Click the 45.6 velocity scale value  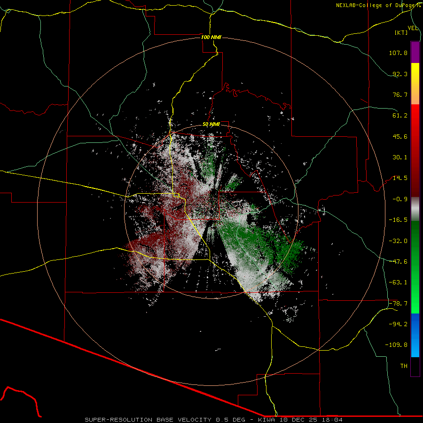coord(400,136)
